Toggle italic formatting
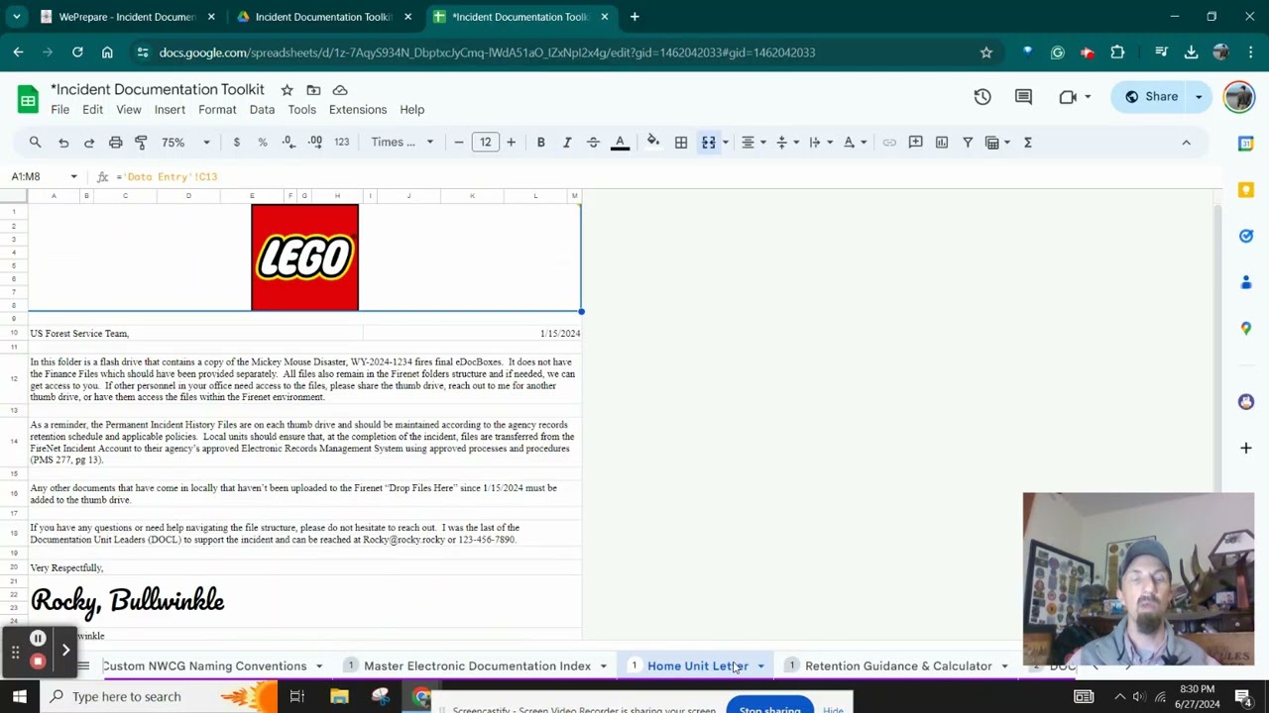 [567, 143]
